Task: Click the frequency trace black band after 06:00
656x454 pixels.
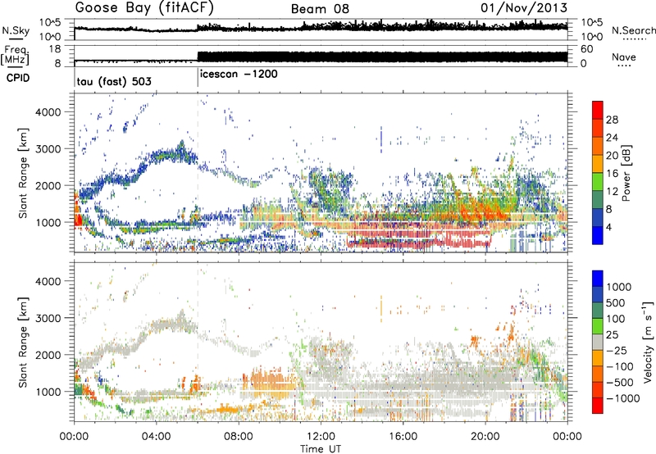Action: [x=382, y=57]
